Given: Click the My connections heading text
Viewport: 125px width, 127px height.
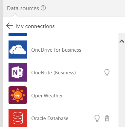Looking at the screenshot, I should pyautogui.click(x=35, y=26).
